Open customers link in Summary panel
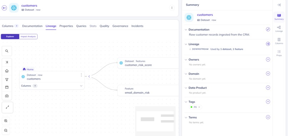 point(205,15)
